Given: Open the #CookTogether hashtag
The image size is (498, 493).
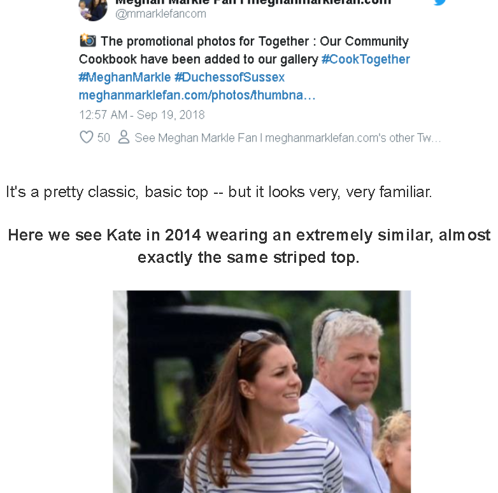Looking at the screenshot, I should coord(366,59).
